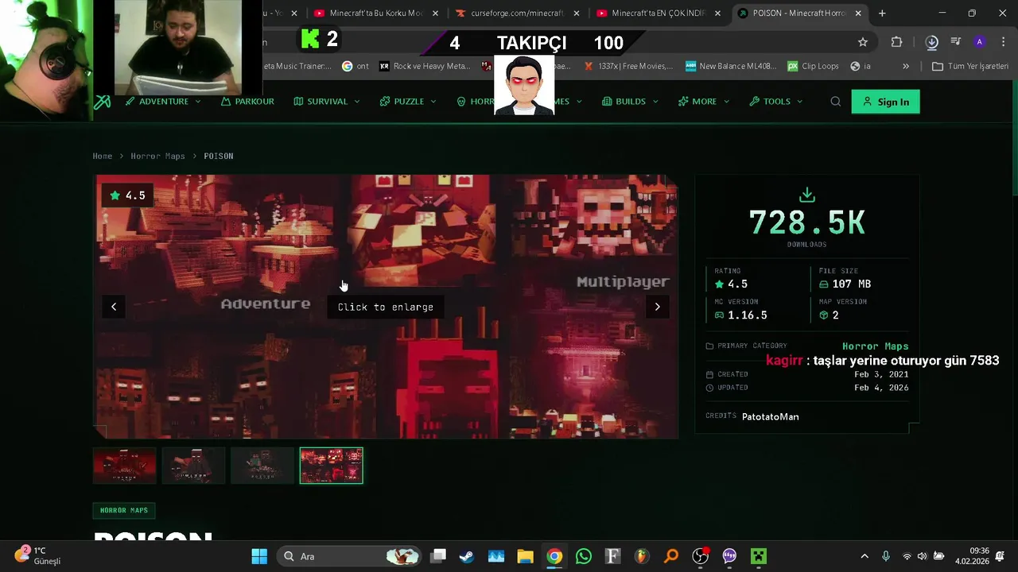Click the HORROR MAPS tag badge
The width and height of the screenshot is (1018, 572).
124,511
